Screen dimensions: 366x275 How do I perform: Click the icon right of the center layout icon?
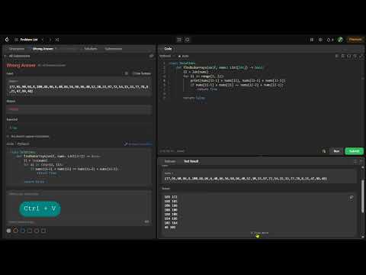pos(188,40)
